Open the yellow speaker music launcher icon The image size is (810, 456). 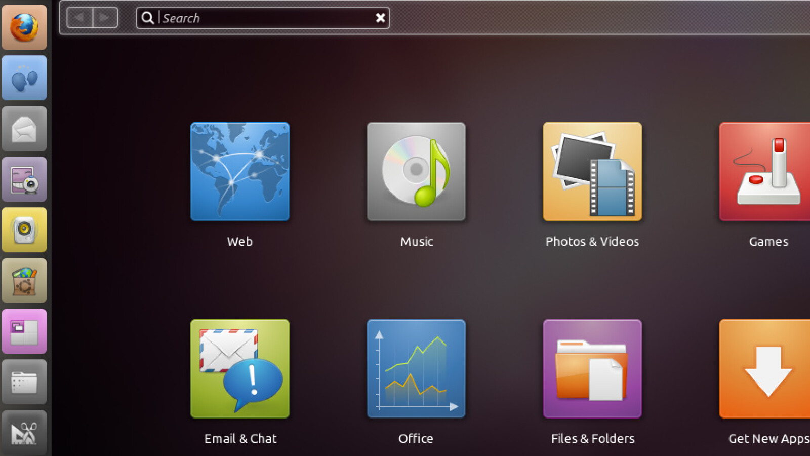pyautogui.click(x=24, y=230)
